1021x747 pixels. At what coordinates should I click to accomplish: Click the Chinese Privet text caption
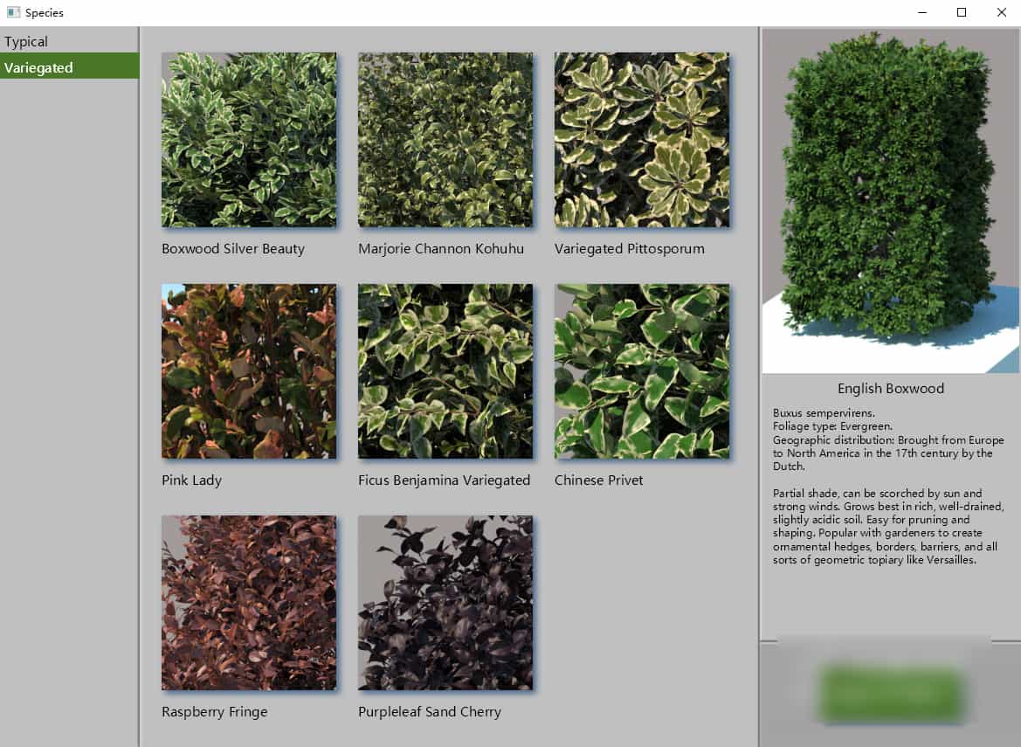(x=598, y=480)
